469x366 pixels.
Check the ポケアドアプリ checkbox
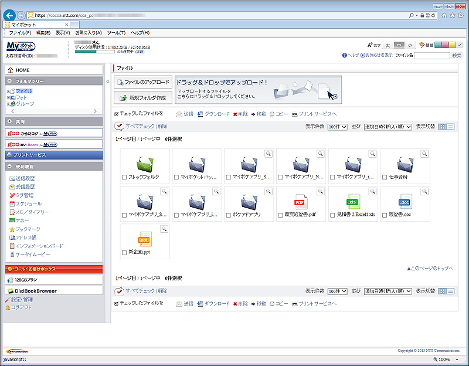(x=229, y=215)
